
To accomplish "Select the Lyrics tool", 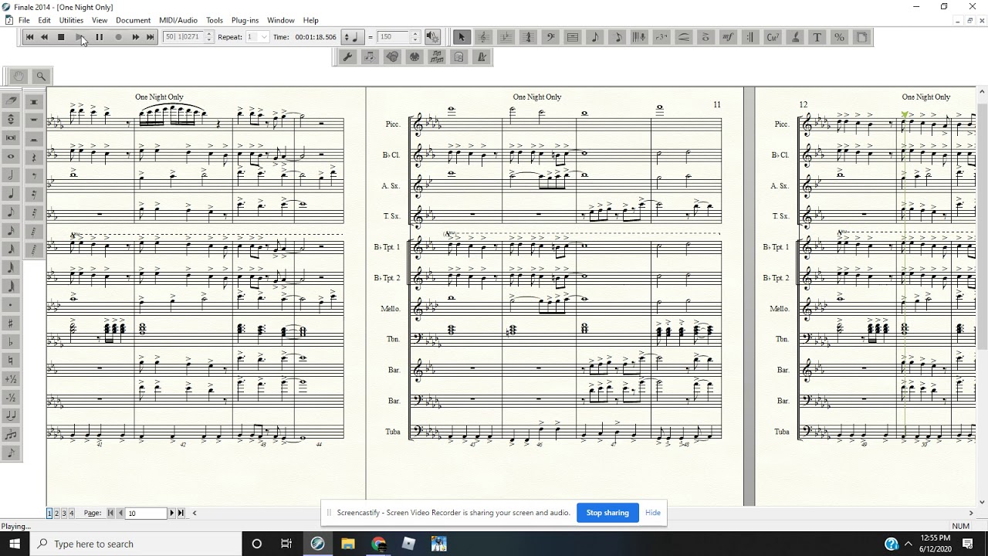I will point(795,37).
